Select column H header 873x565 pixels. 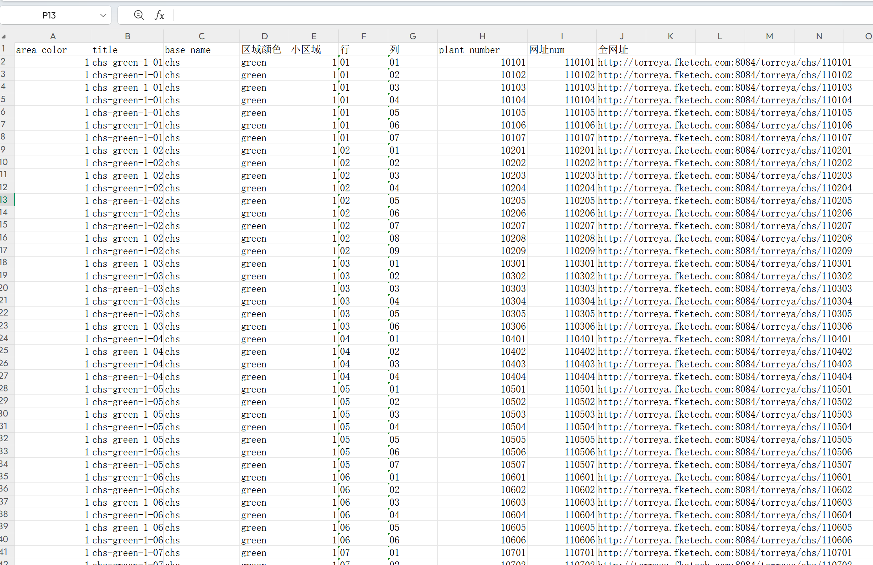pyautogui.click(x=482, y=36)
